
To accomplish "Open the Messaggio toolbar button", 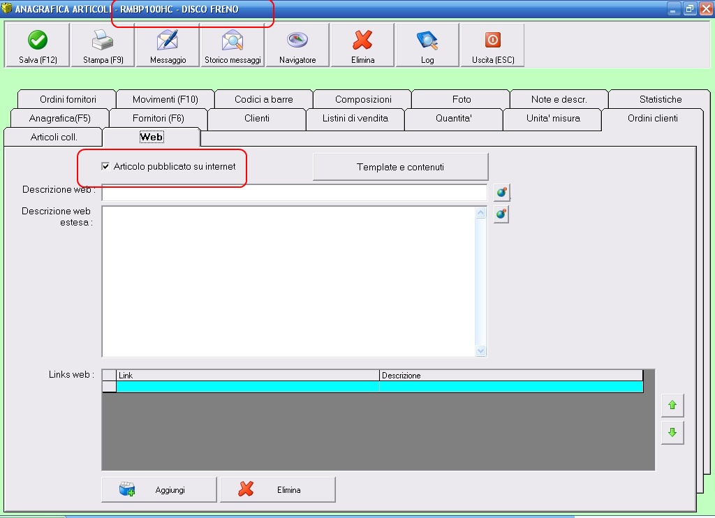I will click(168, 45).
